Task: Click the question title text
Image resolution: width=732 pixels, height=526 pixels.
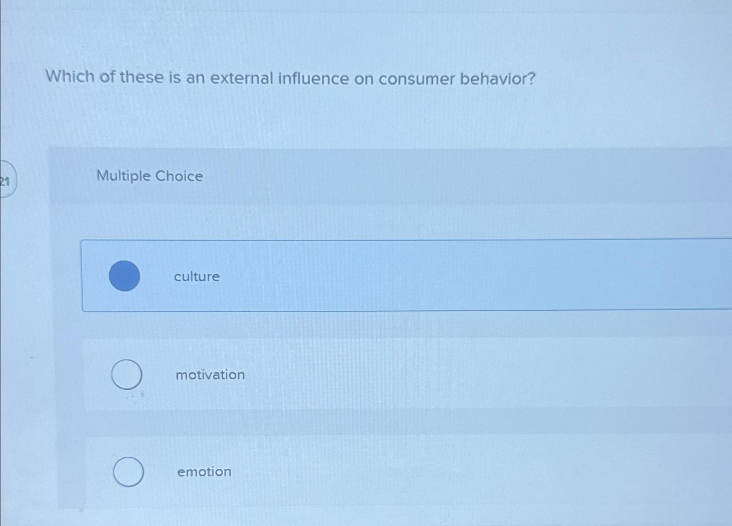Action: (x=290, y=78)
